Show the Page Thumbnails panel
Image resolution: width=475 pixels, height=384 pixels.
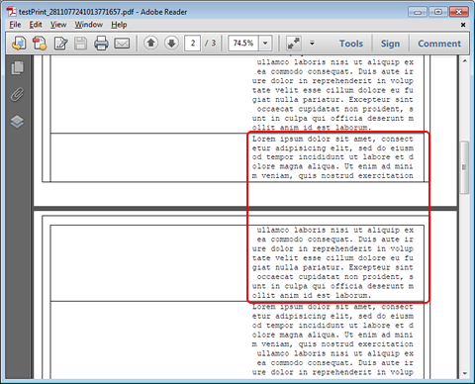(x=18, y=67)
